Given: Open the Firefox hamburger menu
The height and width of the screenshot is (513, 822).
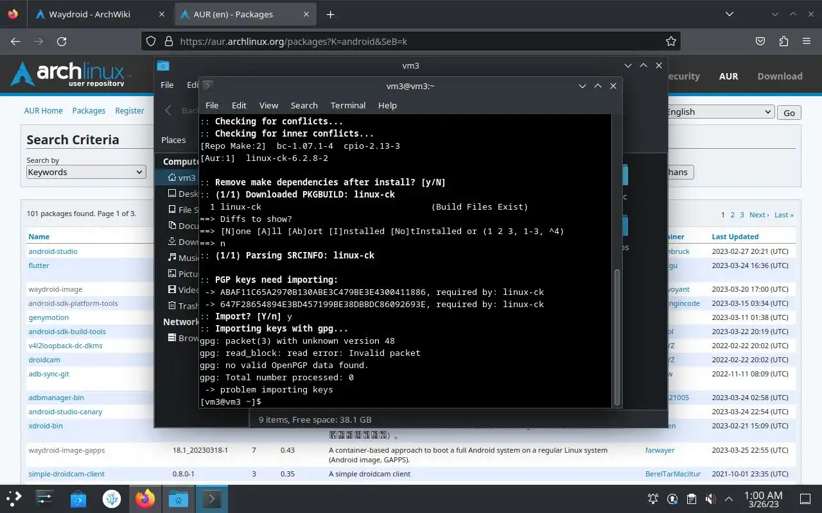Looking at the screenshot, I should tap(807, 41).
